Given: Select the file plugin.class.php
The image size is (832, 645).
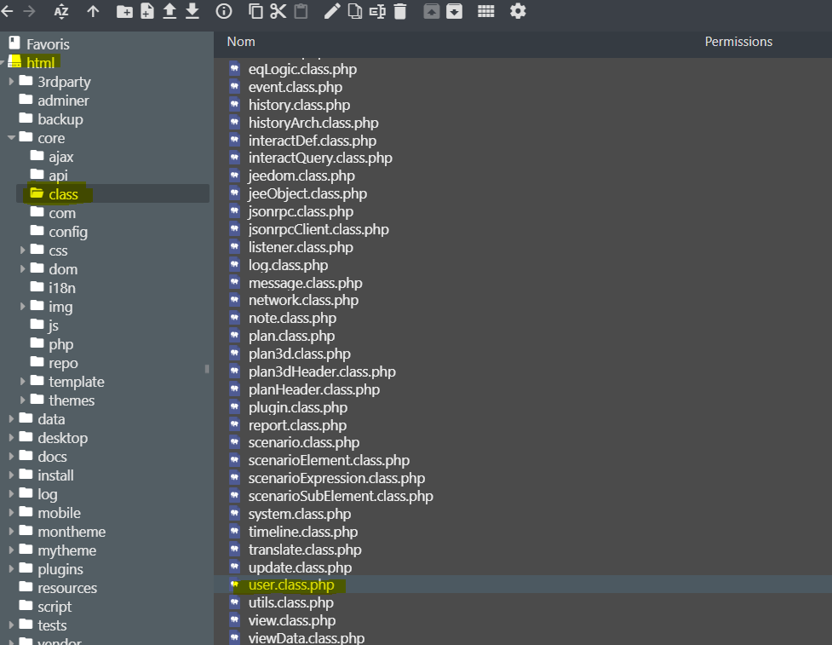Looking at the screenshot, I should tap(298, 407).
